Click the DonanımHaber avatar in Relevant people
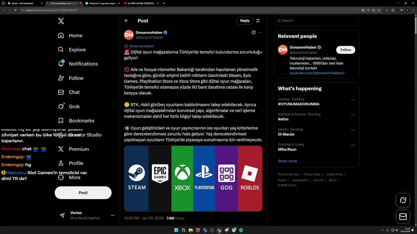The width and height of the screenshot is (417, 234). coord(282,50)
